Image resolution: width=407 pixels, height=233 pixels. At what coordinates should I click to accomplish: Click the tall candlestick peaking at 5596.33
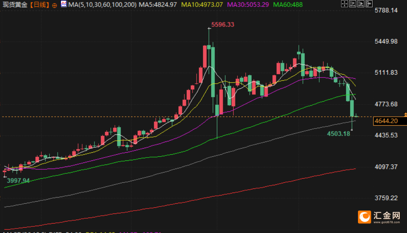(x=209, y=47)
